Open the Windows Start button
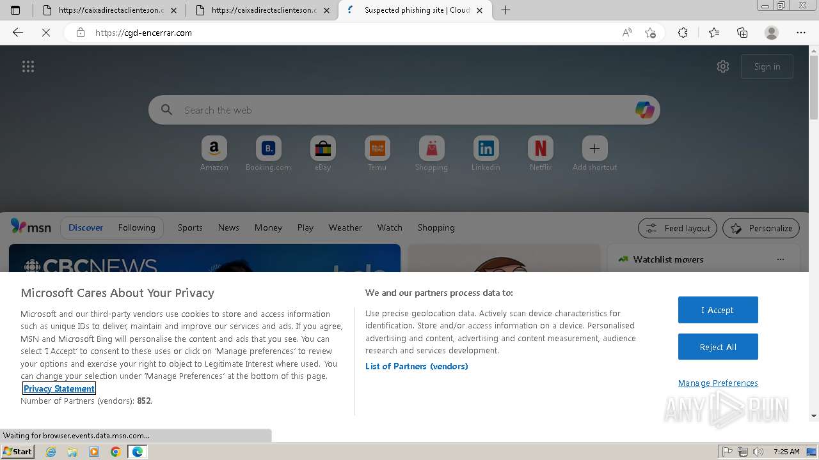Image resolution: width=819 pixels, height=460 pixels. (x=18, y=451)
